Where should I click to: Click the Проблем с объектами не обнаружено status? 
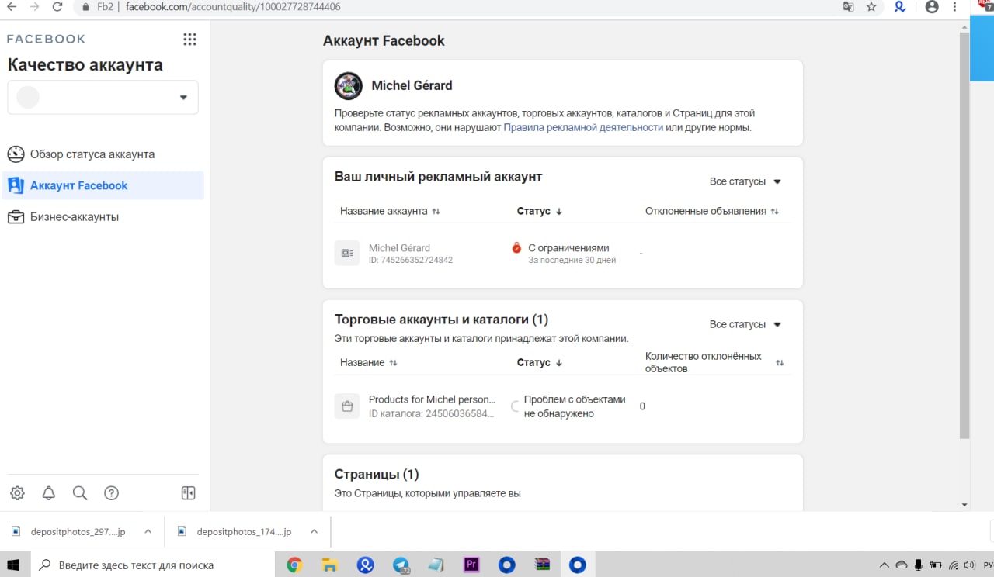tap(575, 406)
